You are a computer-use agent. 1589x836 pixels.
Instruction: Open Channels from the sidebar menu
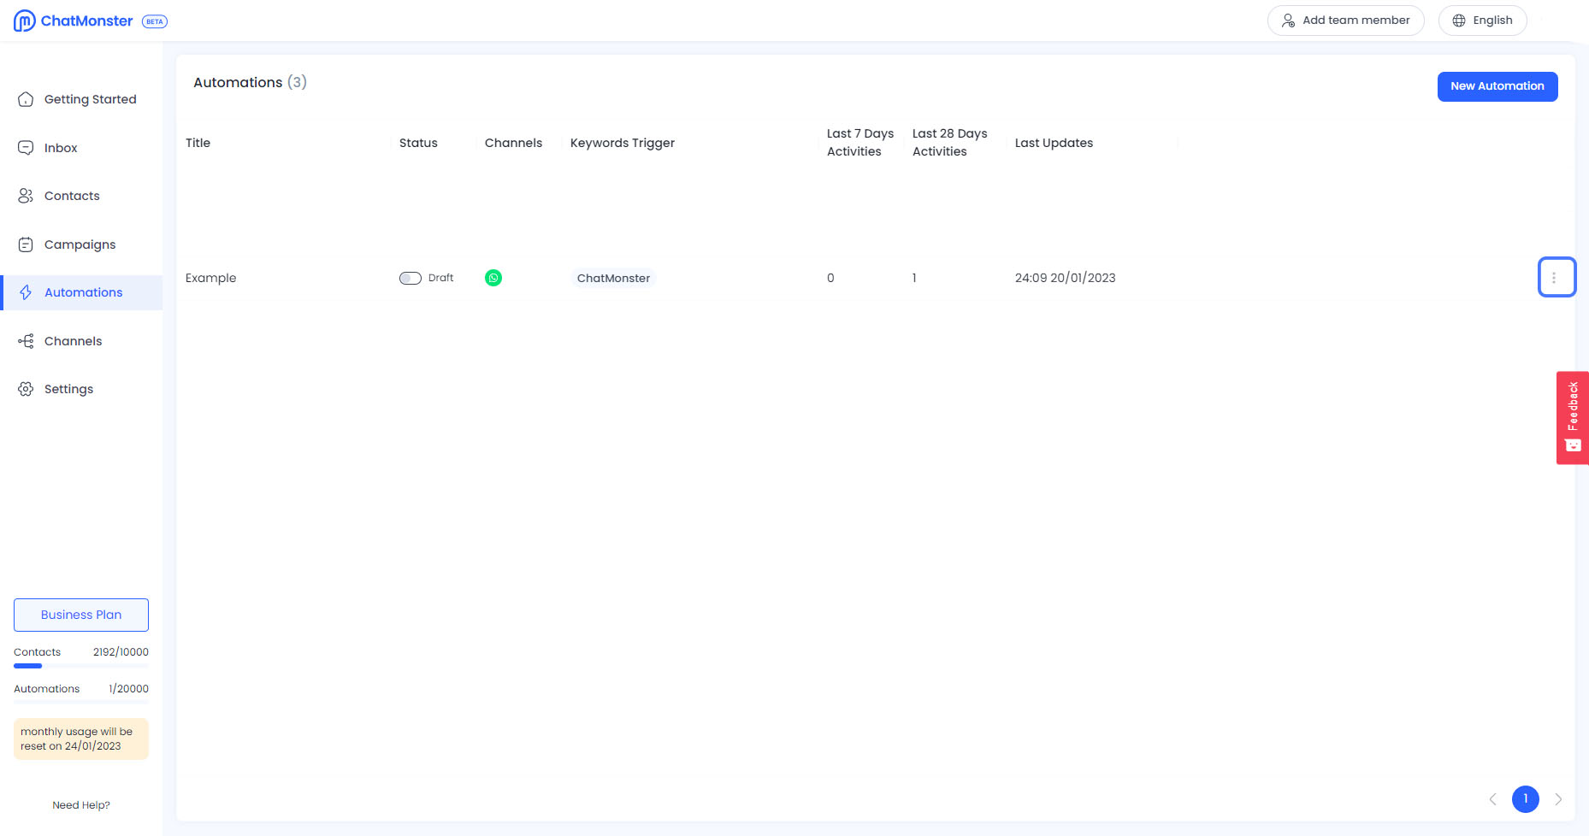73,341
